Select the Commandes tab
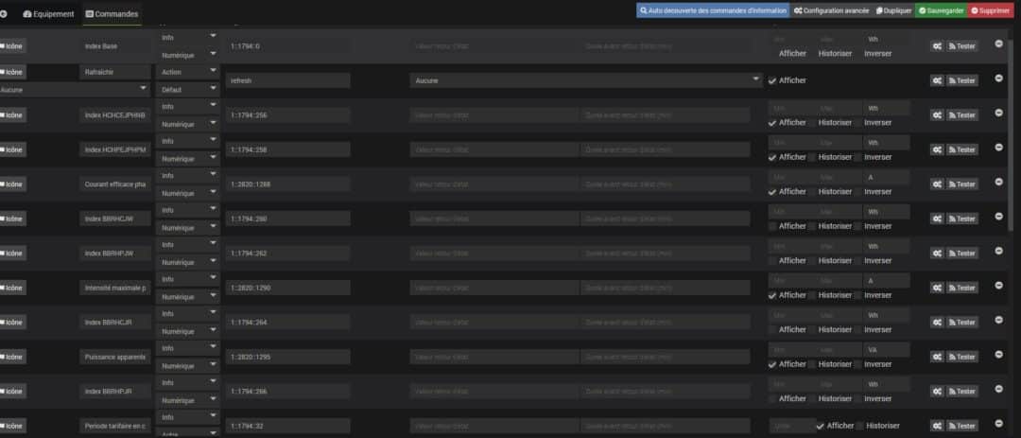 pyautogui.click(x=112, y=14)
